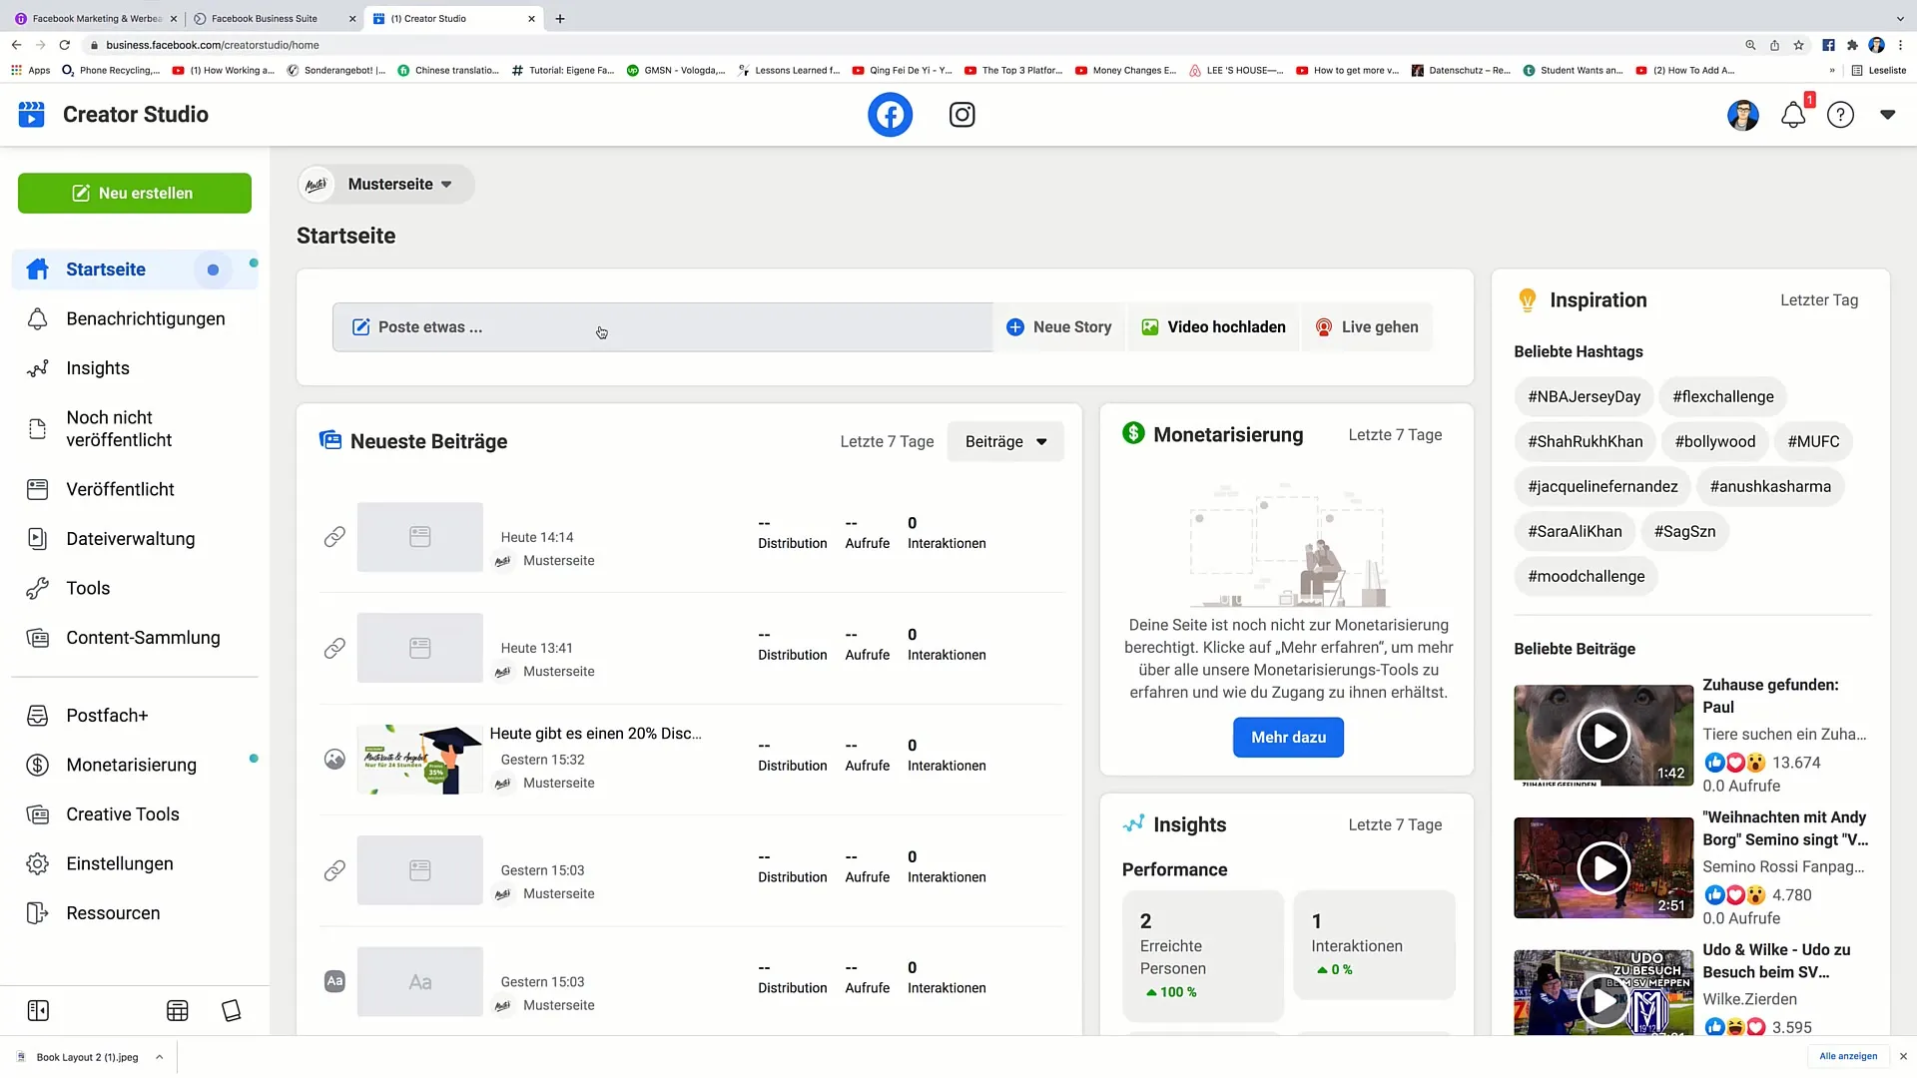The height and width of the screenshot is (1078, 1917).
Task: Expand the account menu arrow top right
Action: [x=1887, y=115]
